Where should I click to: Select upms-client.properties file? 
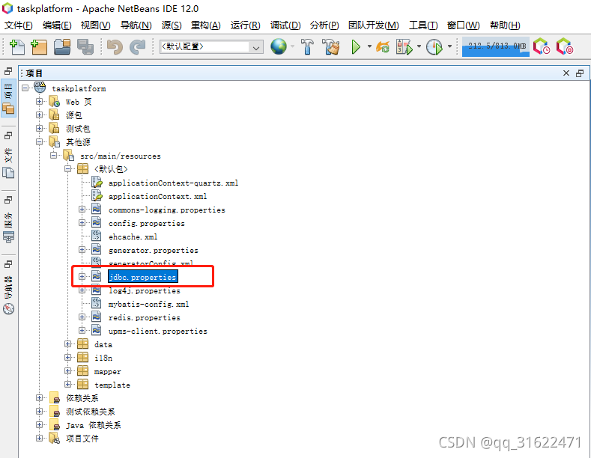(x=157, y=332)
